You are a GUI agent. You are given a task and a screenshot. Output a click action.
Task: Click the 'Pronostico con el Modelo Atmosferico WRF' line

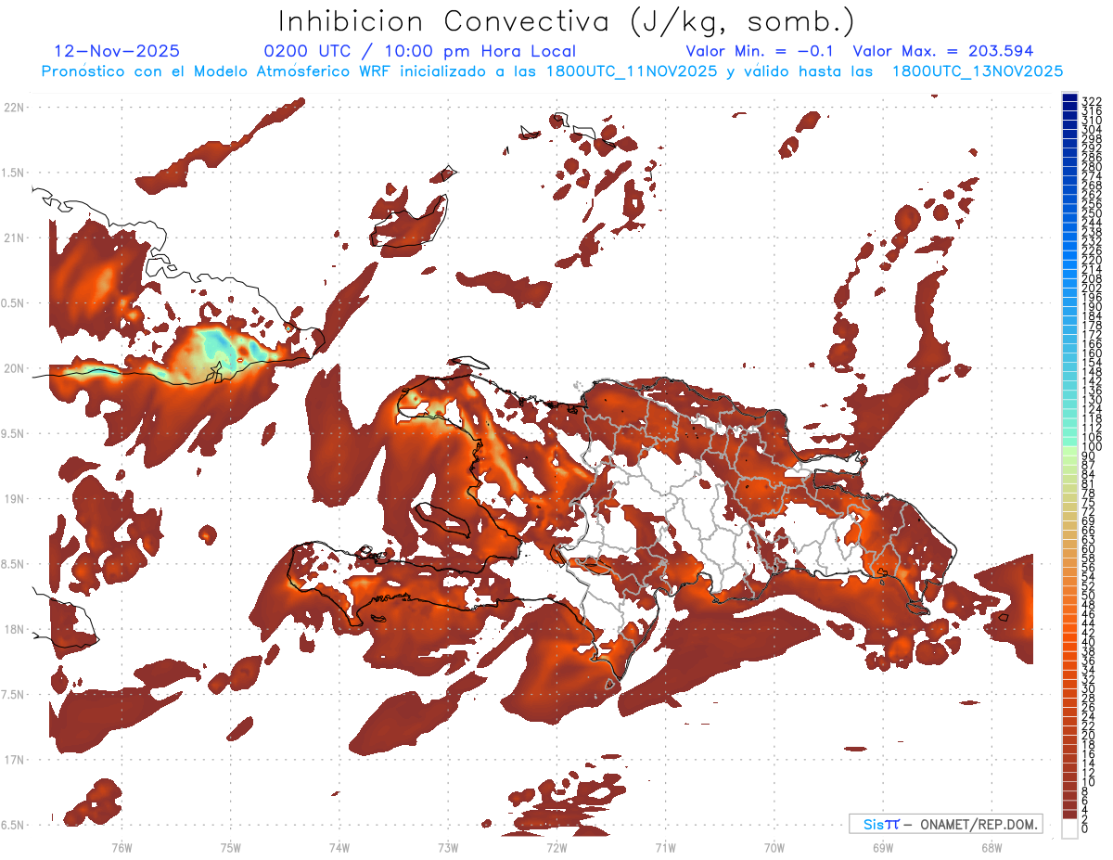tap(552, 71)
